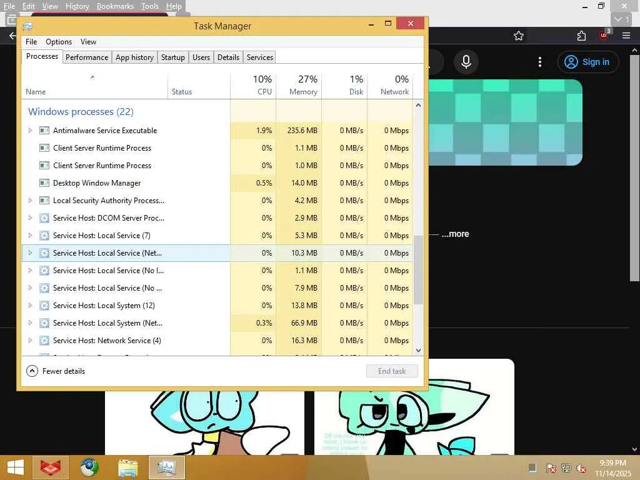
Task: Click the uBlock Origin extension icon
Action: pyautogui.click(x=604, y=35)
